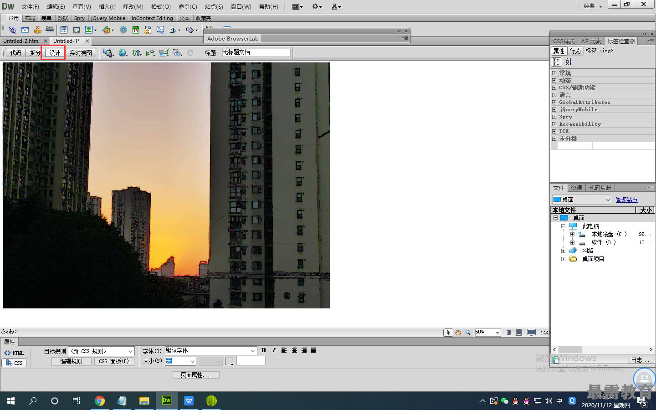Viewport: 656px width, 410px height.
Task: Open the File Management arrows icon
Action: click(x=137, y=53)
